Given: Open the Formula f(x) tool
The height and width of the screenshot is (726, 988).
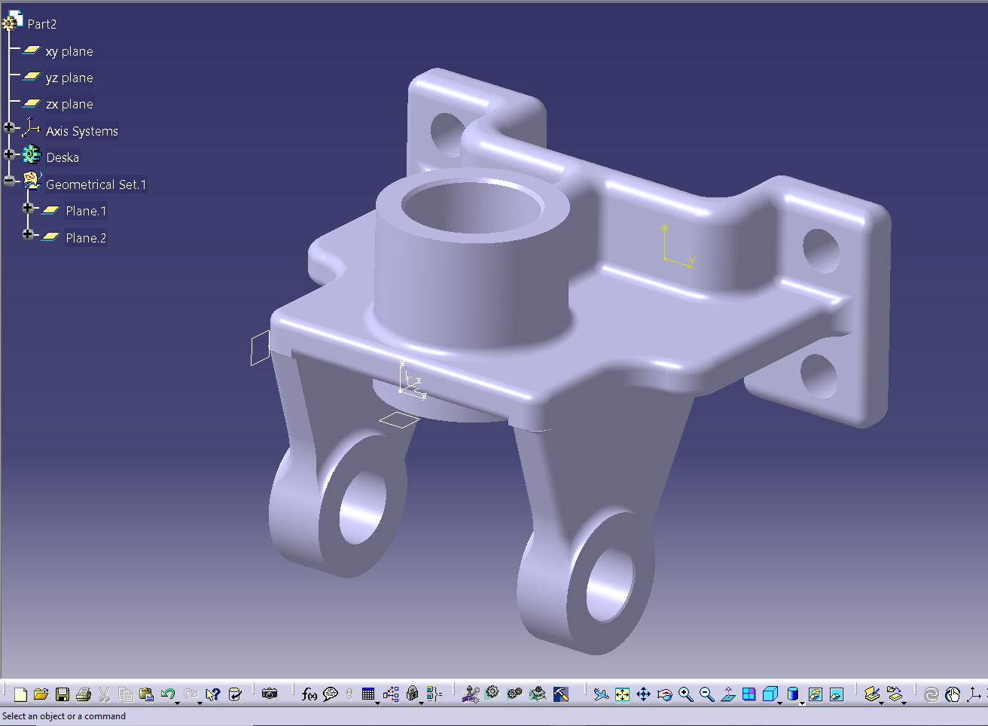Looking at the screenshot, I should [x=309, y=694].
